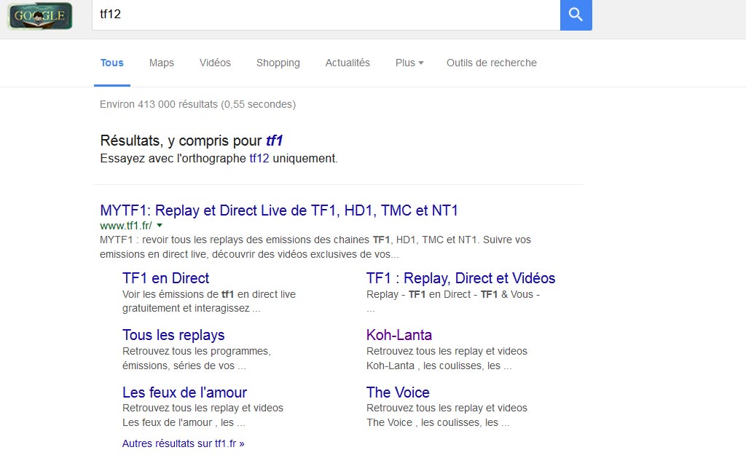Viewport: 746px width, 466px height.
Task: Open the Vidéos tab
Action: (x=215, y=63)
